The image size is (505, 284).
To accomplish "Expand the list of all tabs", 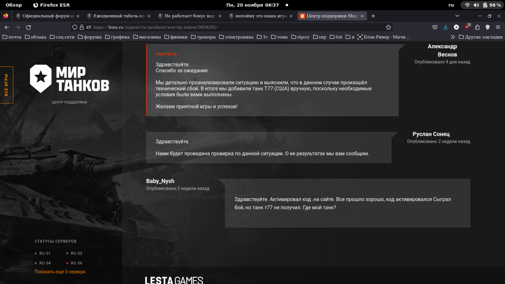I will (x=457, y=16).
